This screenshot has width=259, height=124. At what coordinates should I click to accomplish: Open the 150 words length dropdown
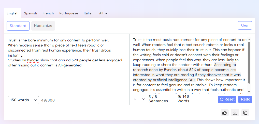pos(23,100)
